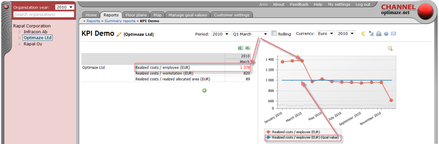
Task: Collapse sidebar with the red arrow button
Action: coord(6,7)
